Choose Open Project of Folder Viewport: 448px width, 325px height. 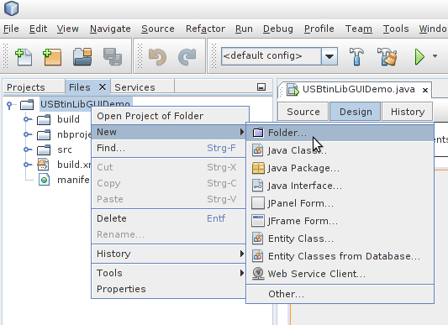[x=171, y=116]
